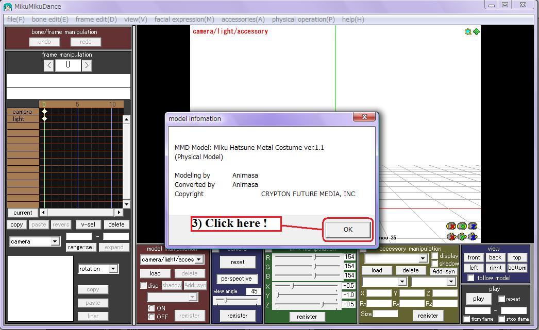The width and height of the screenshot is (539, 330).
Task: Click the view angle value field
Action: point(252,291)
